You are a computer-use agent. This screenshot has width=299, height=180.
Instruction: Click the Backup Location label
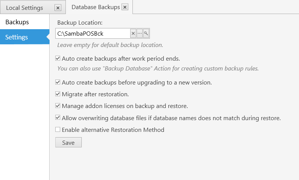[x=80, y=22]
